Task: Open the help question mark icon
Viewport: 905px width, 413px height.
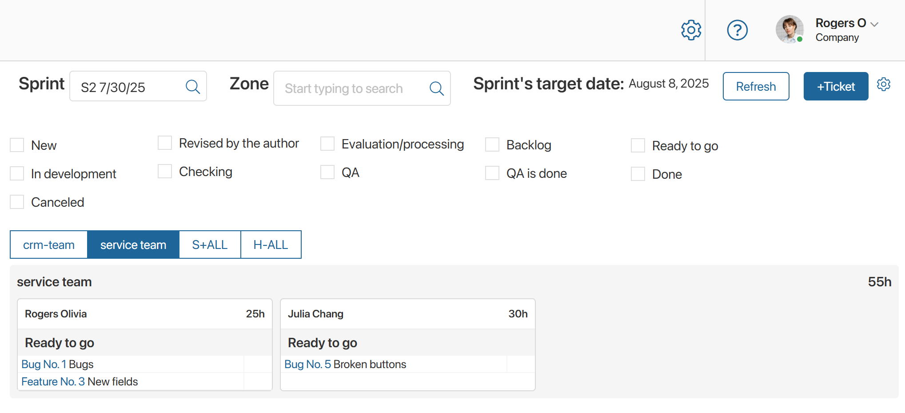Action: pos(737,30)
